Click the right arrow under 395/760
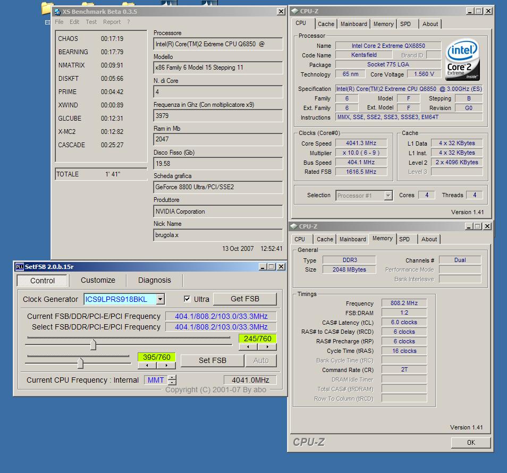The width and height of the screenshot is (507, 473). (166, 365)
